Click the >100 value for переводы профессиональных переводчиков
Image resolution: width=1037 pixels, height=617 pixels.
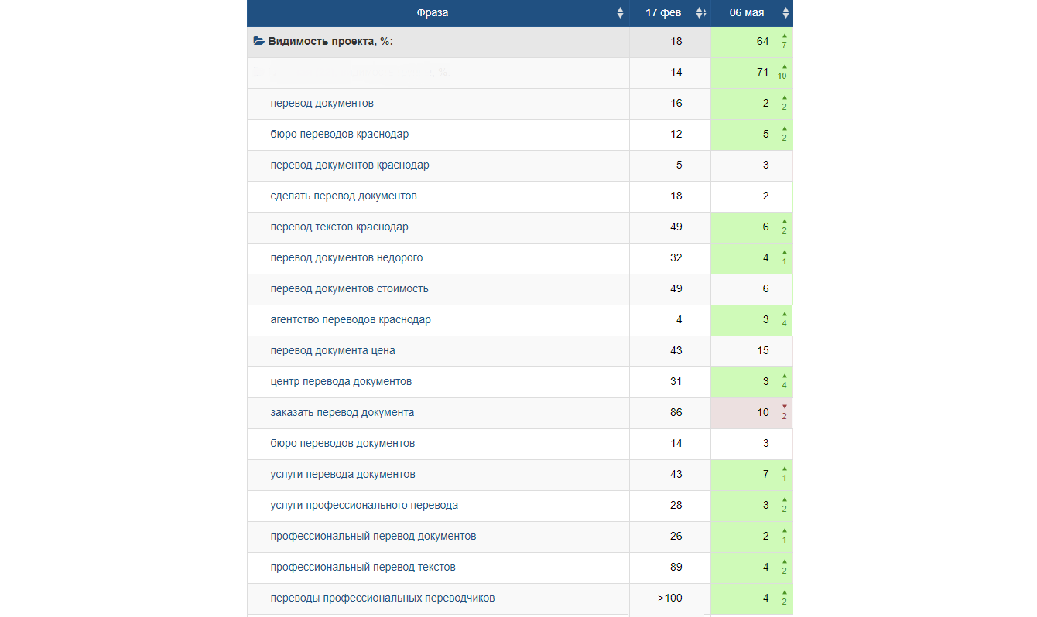pos(670,598)
